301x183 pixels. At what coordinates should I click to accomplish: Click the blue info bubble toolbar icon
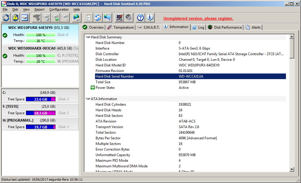click(x=150, y=18)
